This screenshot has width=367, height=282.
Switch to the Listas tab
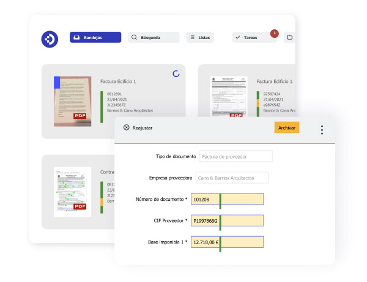(x=200, y=37)
